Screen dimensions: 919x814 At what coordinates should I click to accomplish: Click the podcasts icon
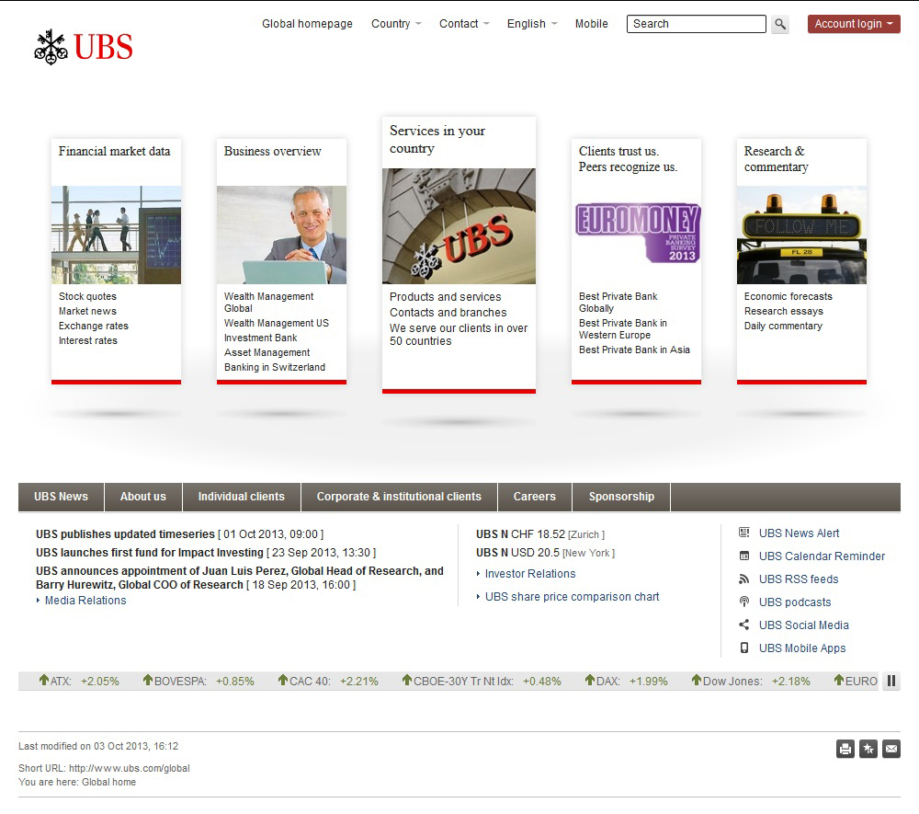coord(743,602)
